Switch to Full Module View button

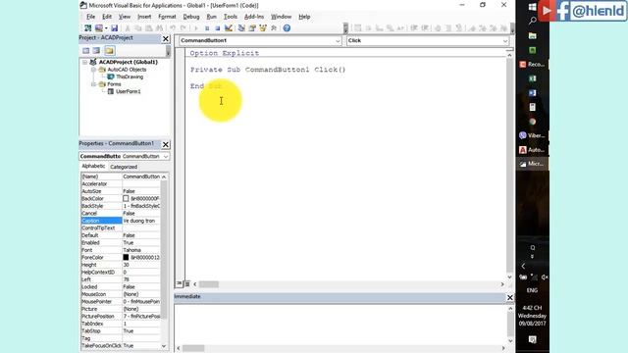(x=187, y=283)
